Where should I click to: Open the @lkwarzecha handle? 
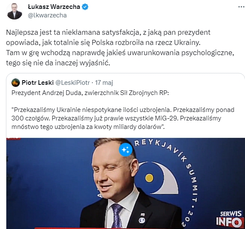pos(47,15)
